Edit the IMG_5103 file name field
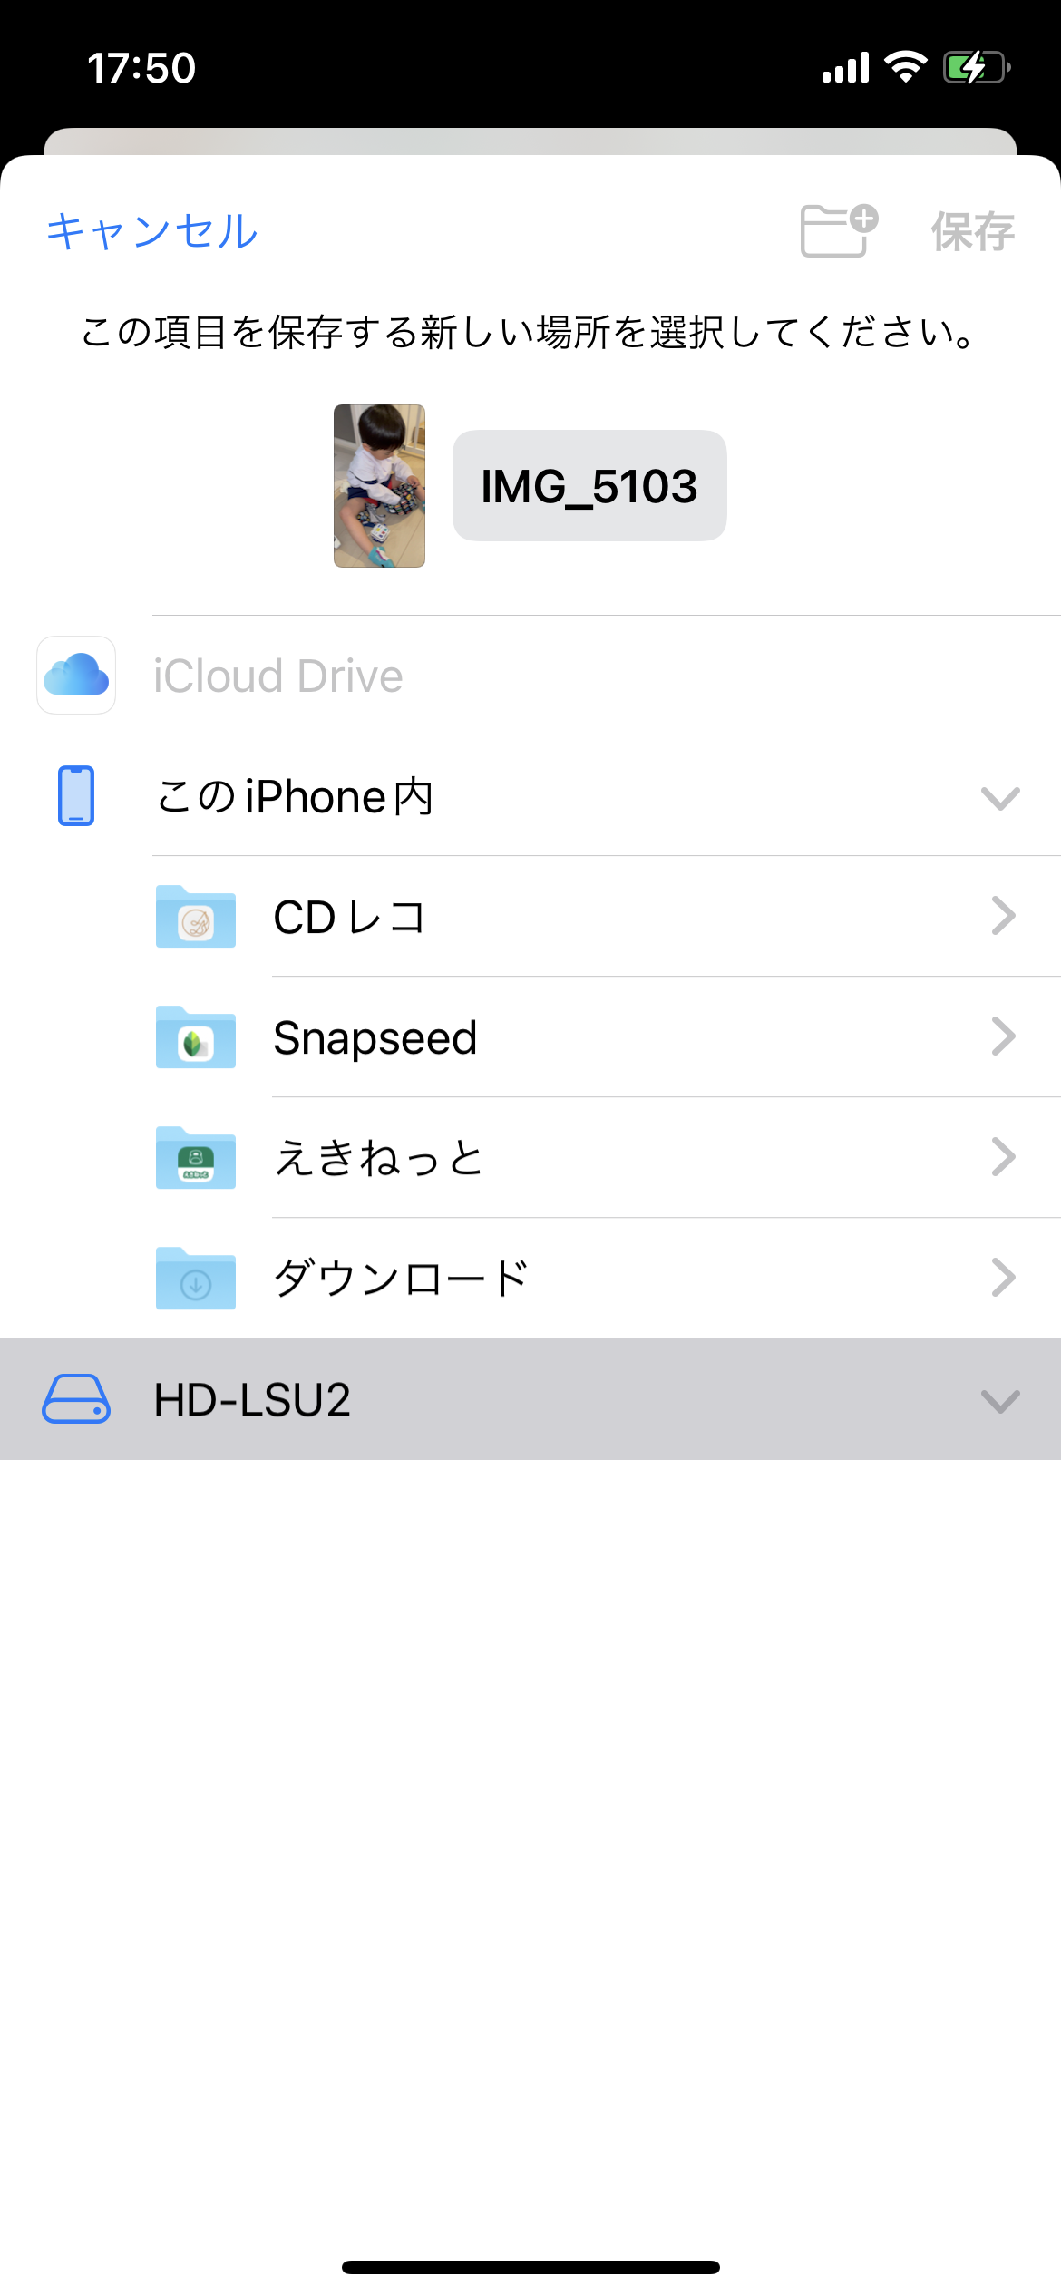Image resolution: width=1061 pixels, height=2296 pixels. (589, 486)
